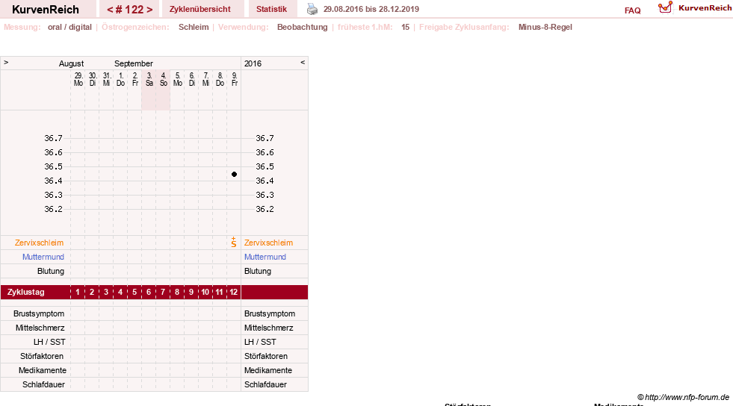This screenshot has height=406, width=733.
Task: Click the date column 7. Mi
Action: pos(205,79)
